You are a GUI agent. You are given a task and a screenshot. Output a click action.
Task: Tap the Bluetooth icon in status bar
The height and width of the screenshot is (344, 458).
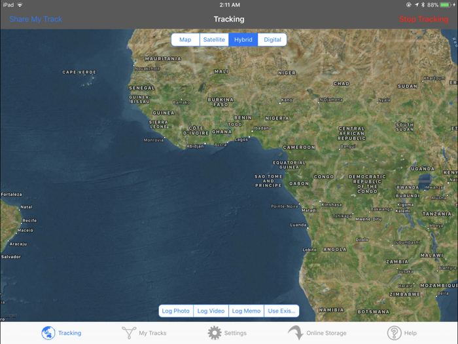[423, 5]
